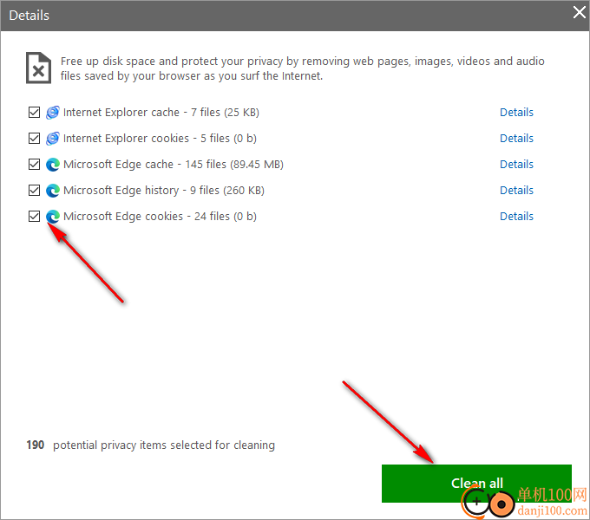This screenshot has height=520, width=590.
Task: Click the 'Free up disk space' description text
Action: 303,68
